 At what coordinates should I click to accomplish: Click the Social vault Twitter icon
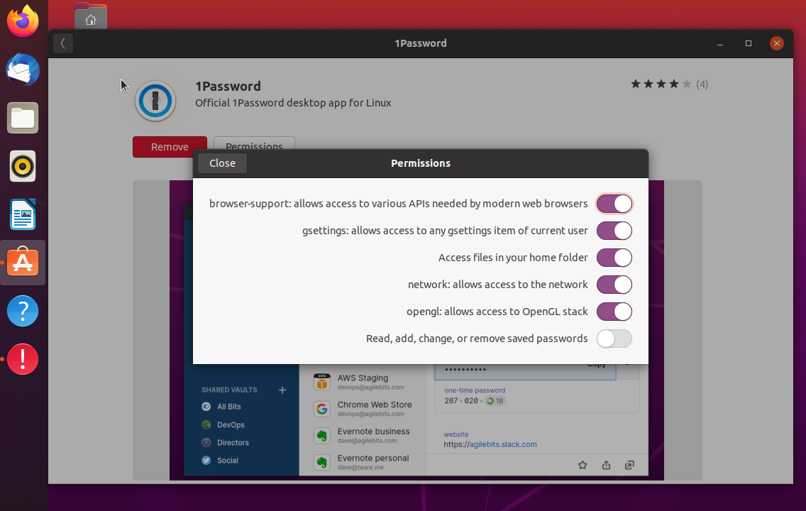tap(206, 461)
